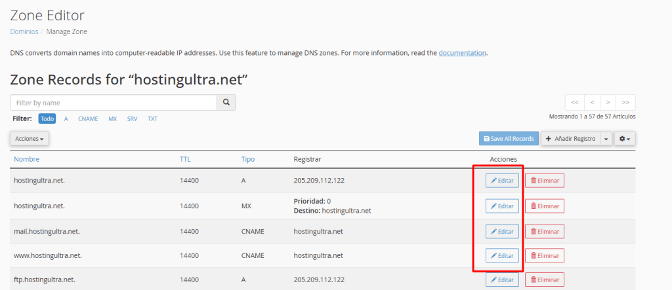Open the gear settings dropdown
This screenshot has height=290, width=672.
[x=625, y=139]
